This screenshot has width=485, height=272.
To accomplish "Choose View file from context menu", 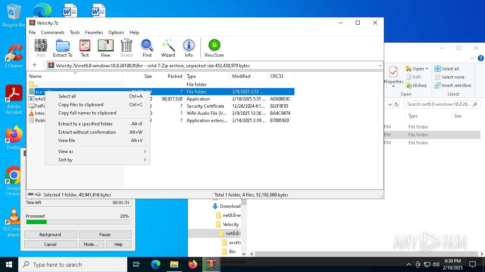I will click(98, 141).
